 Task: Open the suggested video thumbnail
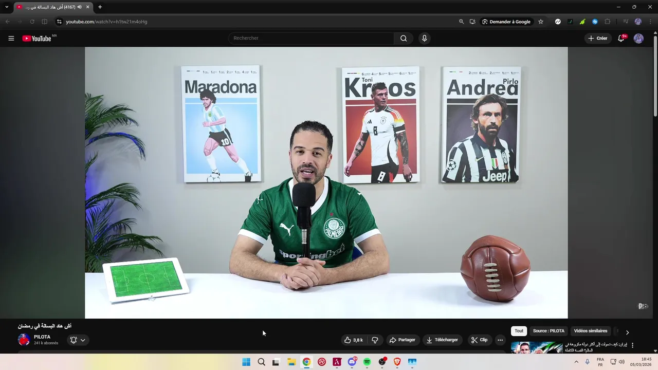click(537, 347)
